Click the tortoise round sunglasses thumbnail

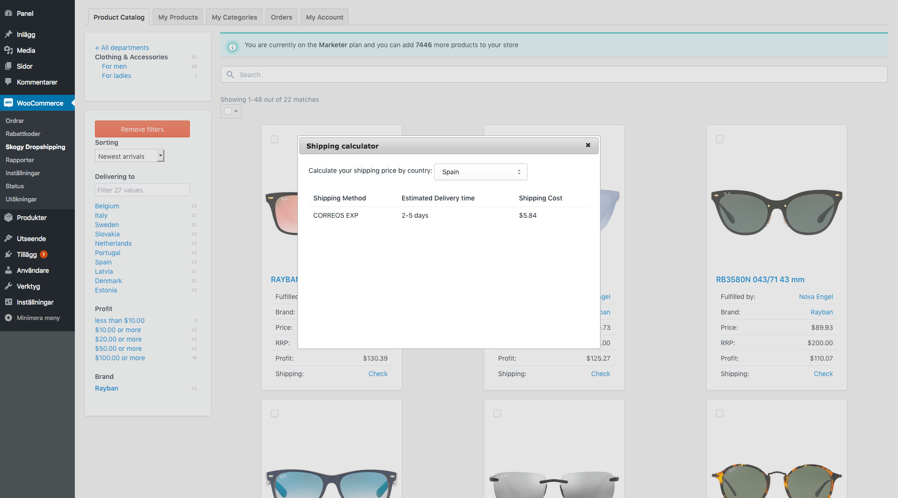coord(776,480)
